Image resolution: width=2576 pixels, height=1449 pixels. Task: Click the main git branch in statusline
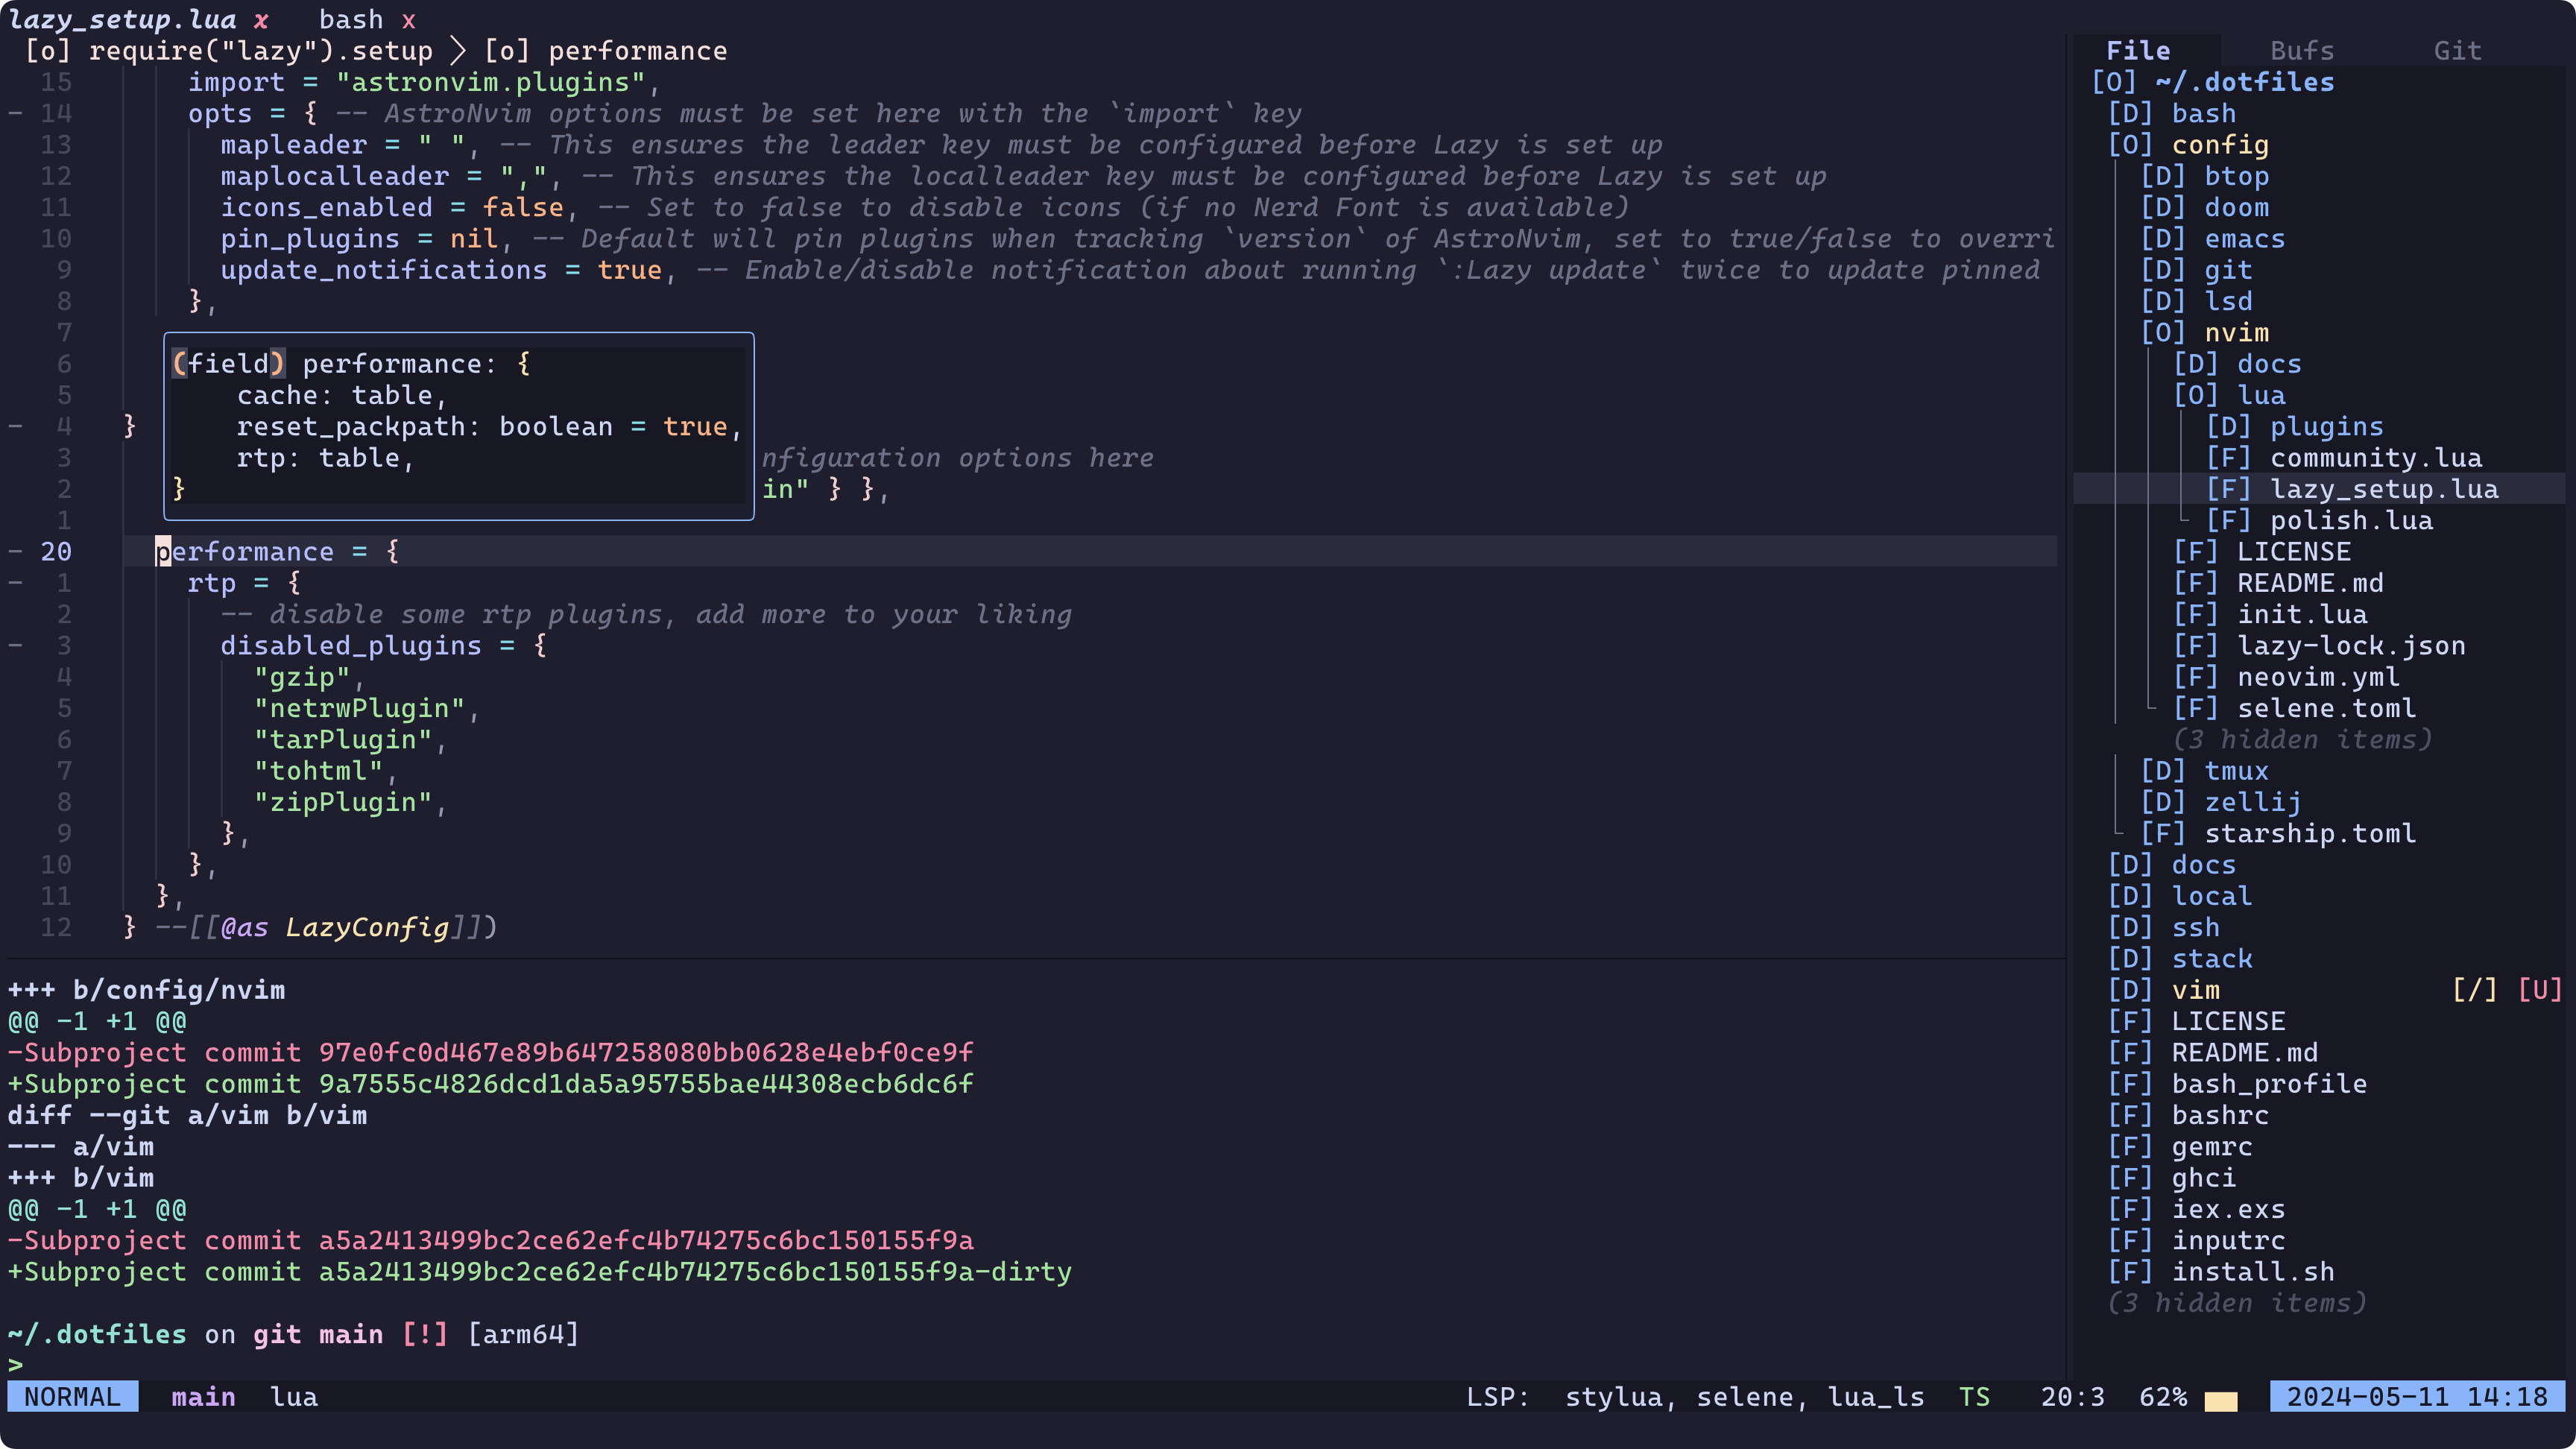(x=203, y=1397)
